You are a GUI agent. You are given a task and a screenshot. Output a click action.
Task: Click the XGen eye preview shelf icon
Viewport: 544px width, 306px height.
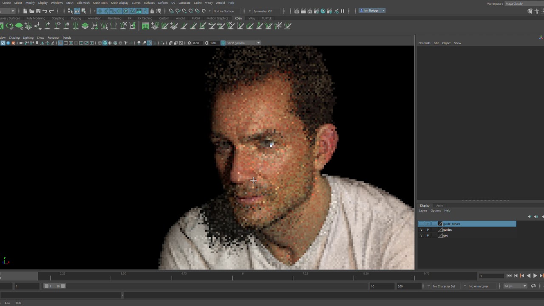click(x=9, y=26)
